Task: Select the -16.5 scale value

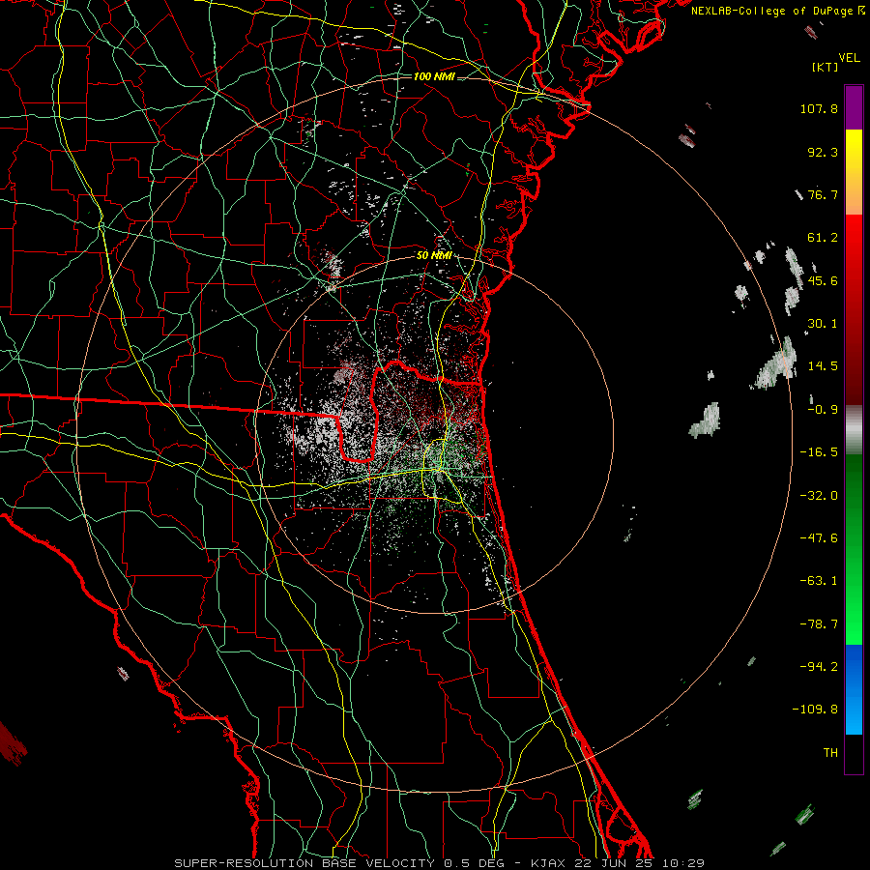Action: (819, 452)
